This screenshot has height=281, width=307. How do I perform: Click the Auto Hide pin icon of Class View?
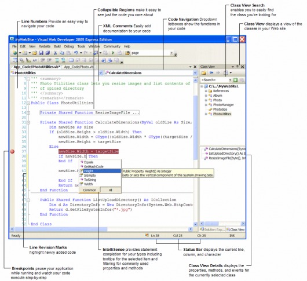pos(237,67)
